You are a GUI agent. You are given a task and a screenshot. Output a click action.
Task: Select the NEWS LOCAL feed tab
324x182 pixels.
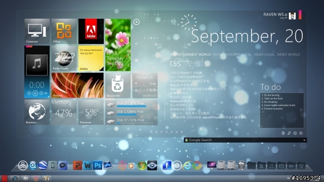pyautogui.click(x=264, y=55)
